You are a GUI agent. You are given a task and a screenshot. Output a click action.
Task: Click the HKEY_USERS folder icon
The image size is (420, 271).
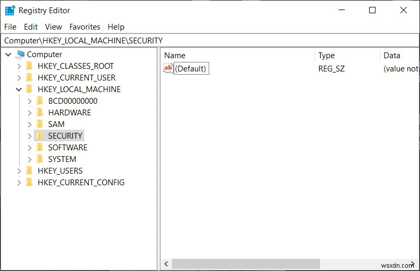(29, 171)
